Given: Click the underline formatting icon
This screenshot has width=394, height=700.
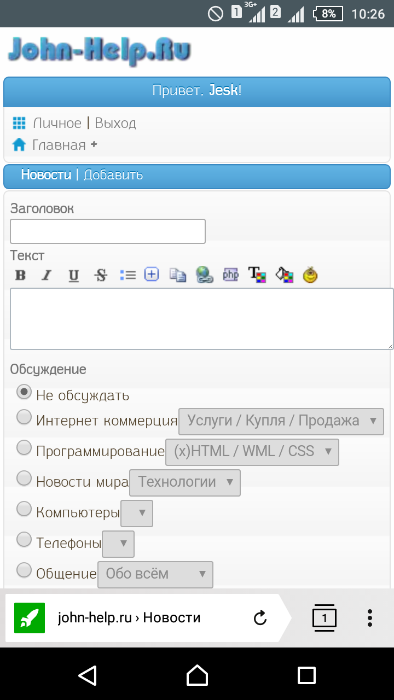Looking at the screenshot, I should pos(73,275).
